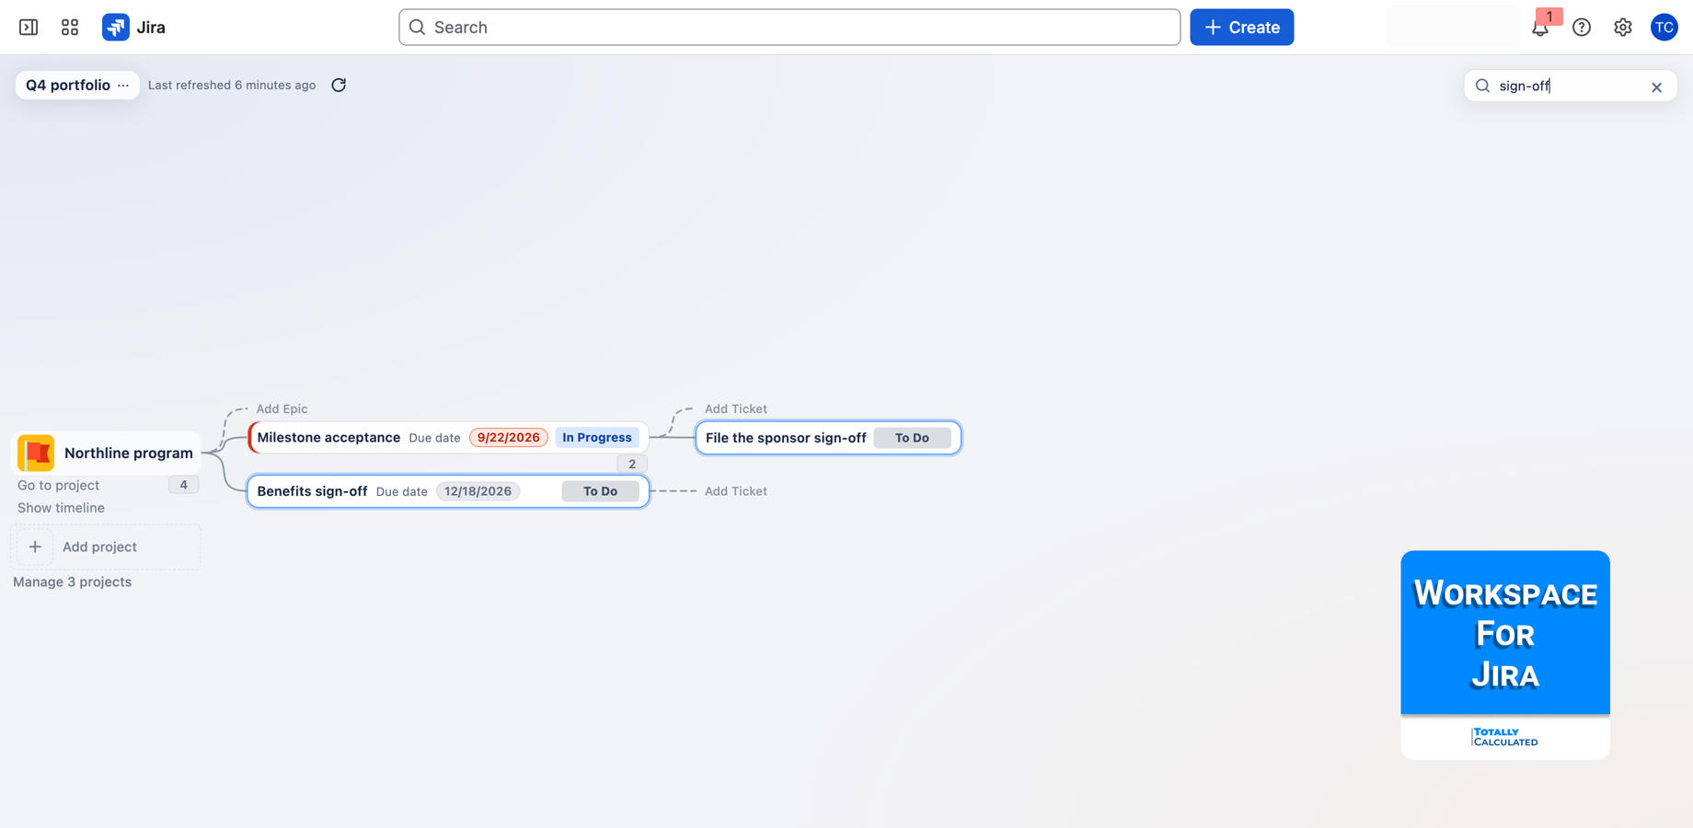This screenshot has width=1693, height=828.
Task: Open the notifications bell
Action: [x=1540, y=27]
